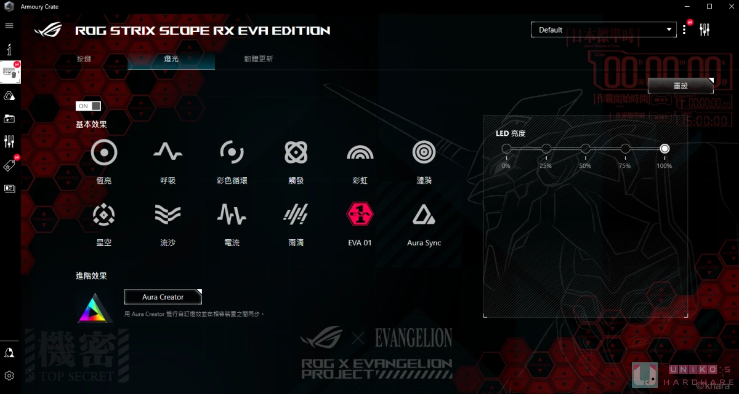Screen dimensions: 739x394
Task: Open Scenario Profiles sliders in sidebar
Action: click(x=9, y=142)
